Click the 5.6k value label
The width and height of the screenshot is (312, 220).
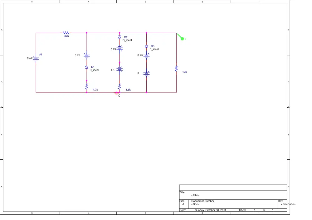point(128,90)
